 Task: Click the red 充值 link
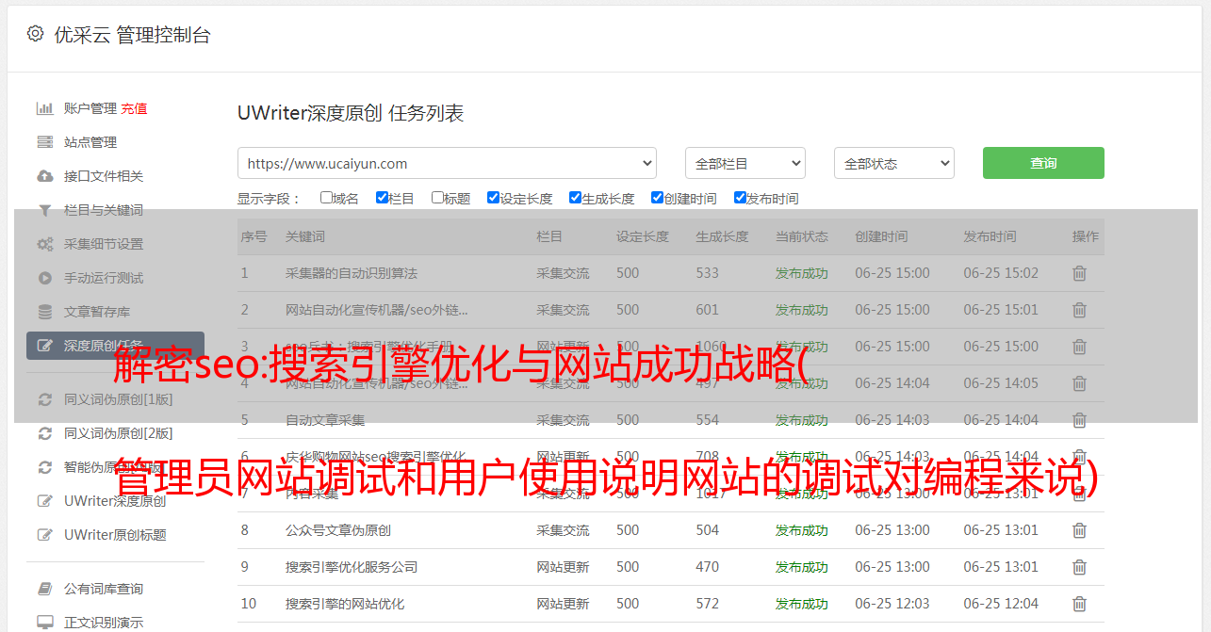click(x=134, y=108)
